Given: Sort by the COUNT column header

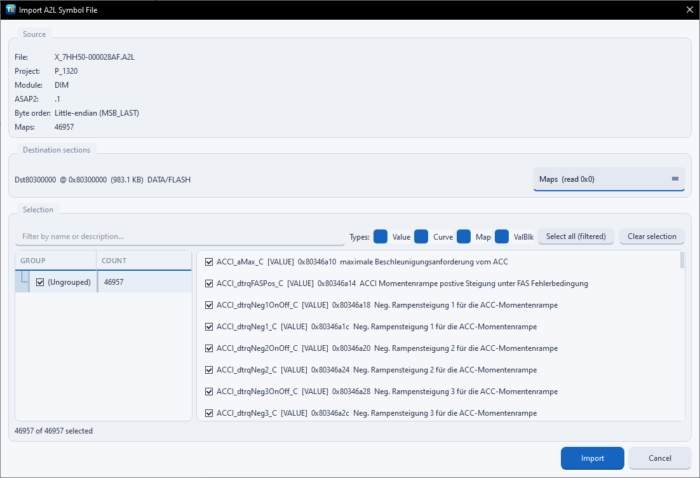Looking at the screenshot, I should (x=144, y=261).
